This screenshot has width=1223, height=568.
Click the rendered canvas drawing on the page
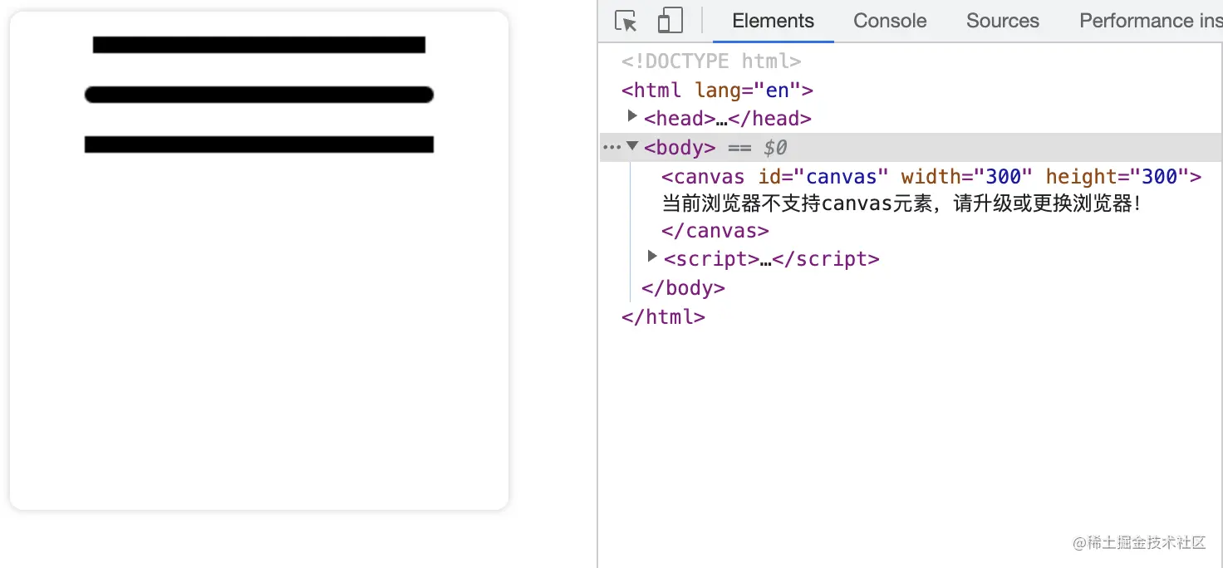[258, 94]
